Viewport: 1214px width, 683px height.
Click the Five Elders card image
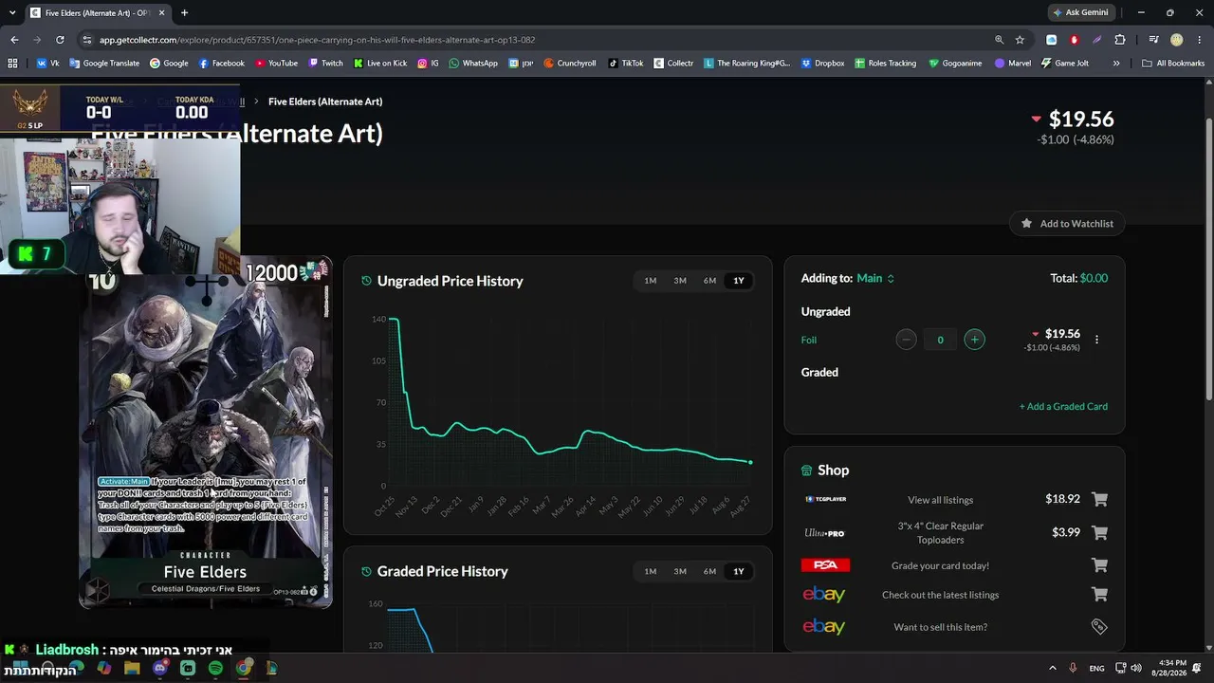click(x=206, y=433)
